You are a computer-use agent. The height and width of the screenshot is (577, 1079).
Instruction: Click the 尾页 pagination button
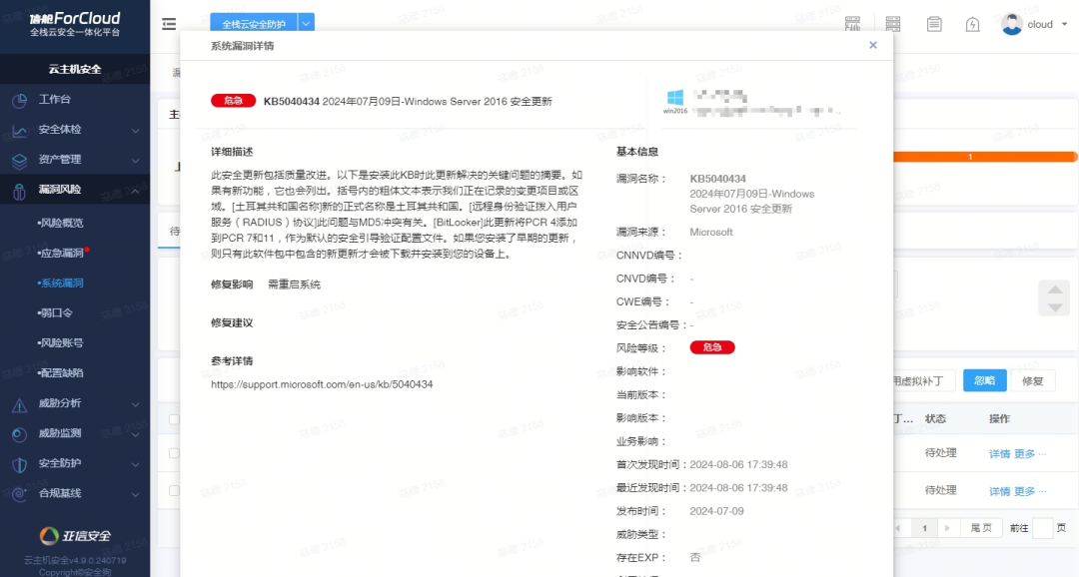(981, 527)
